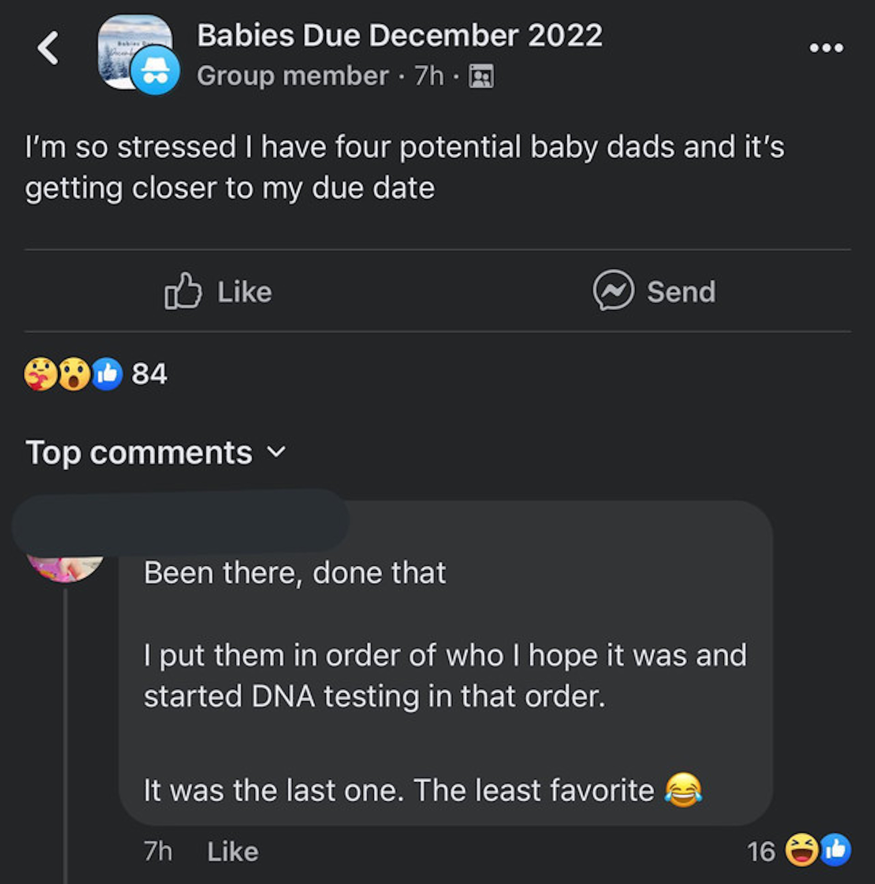
Task: View the 84 reactions count
Action: 150,374
